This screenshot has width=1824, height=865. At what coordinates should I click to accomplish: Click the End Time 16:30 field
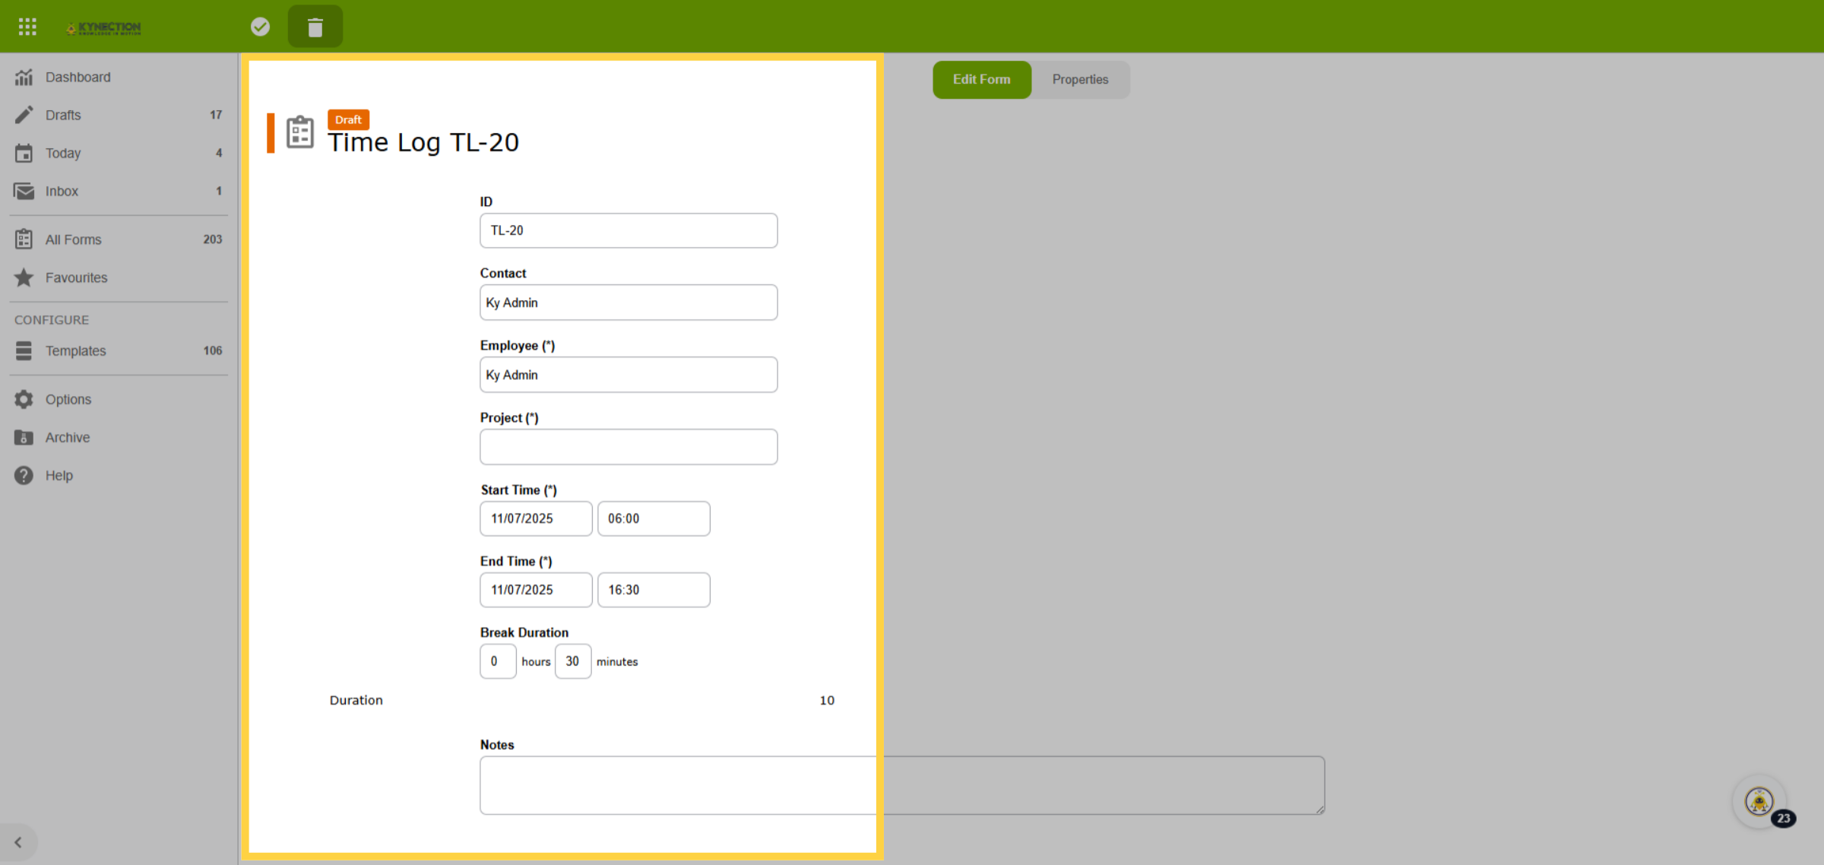point(654,590)
